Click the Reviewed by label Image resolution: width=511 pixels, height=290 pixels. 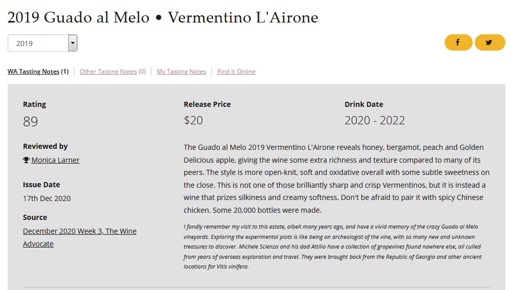tap(45, 146)
